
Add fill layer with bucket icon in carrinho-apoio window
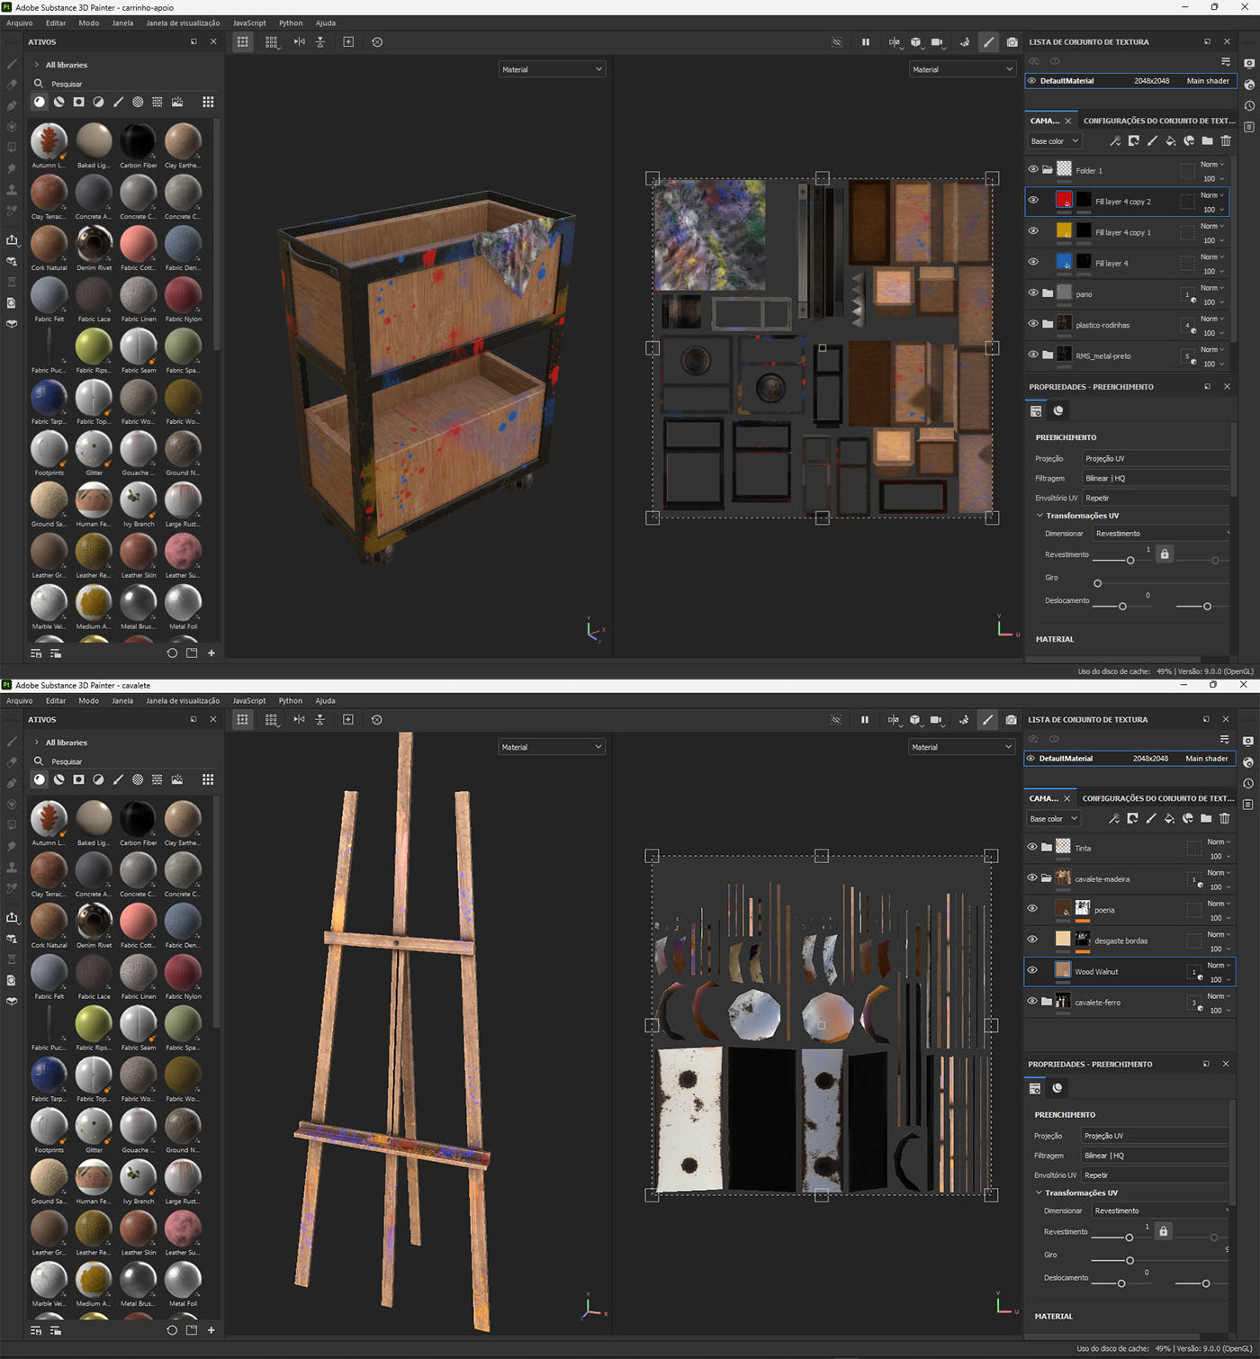point(1170,140)
